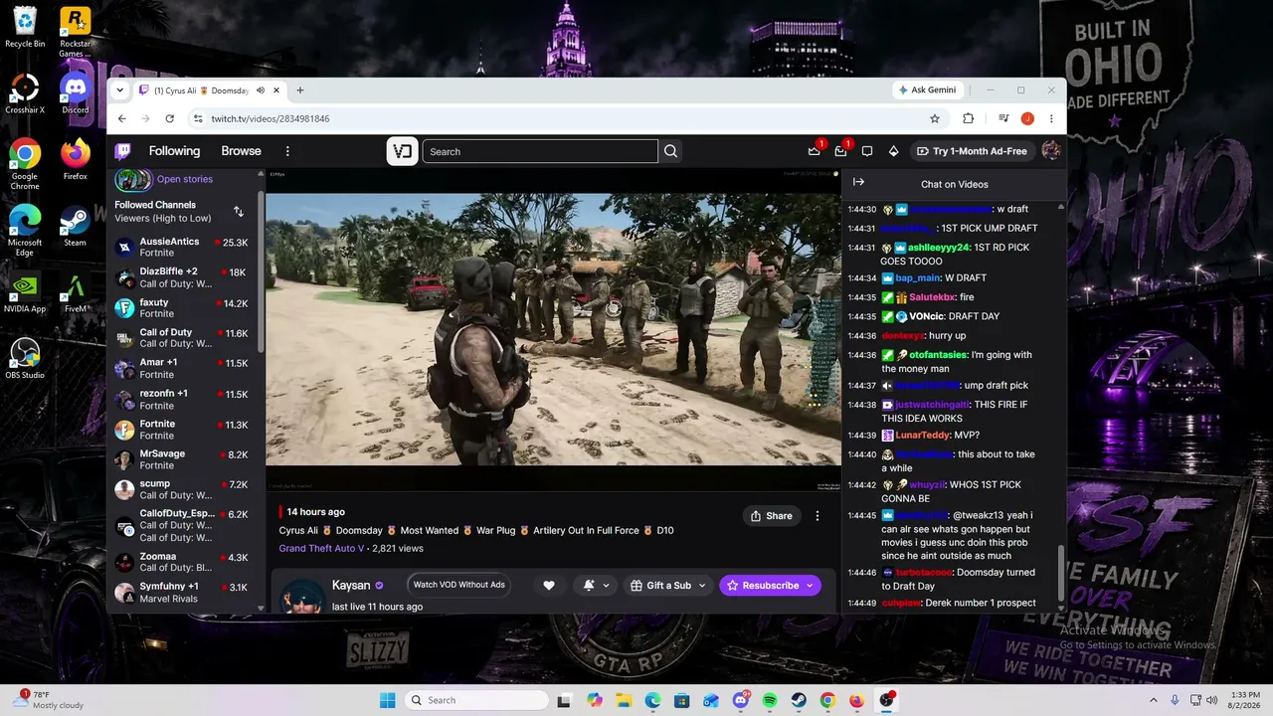The image size is (1273, 716).
Task: Open Twitch whispers speech bubble icon
Action: click(x=867, y=151)
